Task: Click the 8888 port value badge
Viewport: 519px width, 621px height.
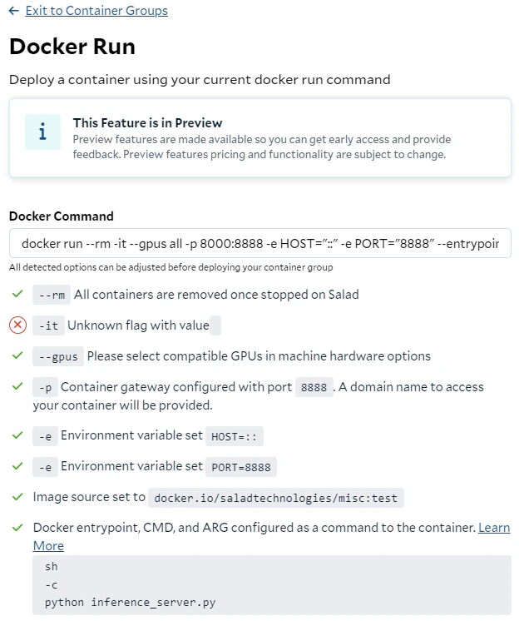Action: pyautogui.click(x=314, y=387)
